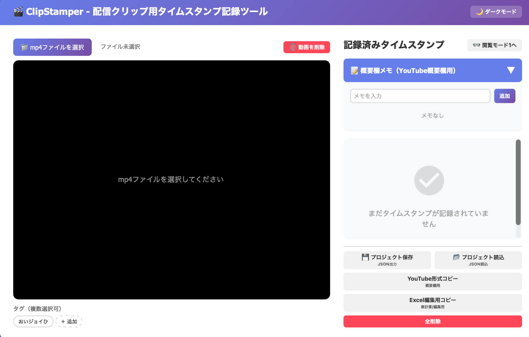
Task: Save project as JSON with プロジェクト保存
Action: [x=387, y=260]
